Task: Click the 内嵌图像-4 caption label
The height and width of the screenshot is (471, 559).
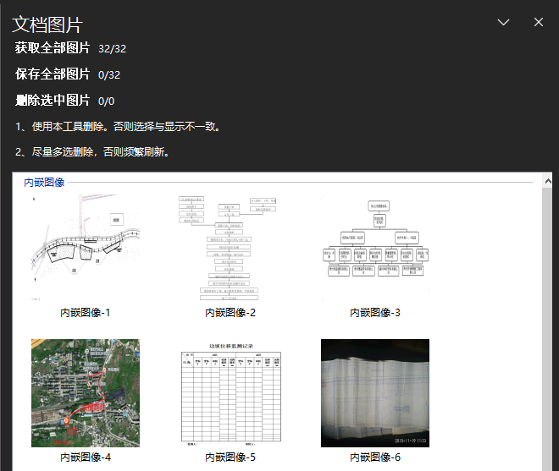Action: tap(86, 457)
